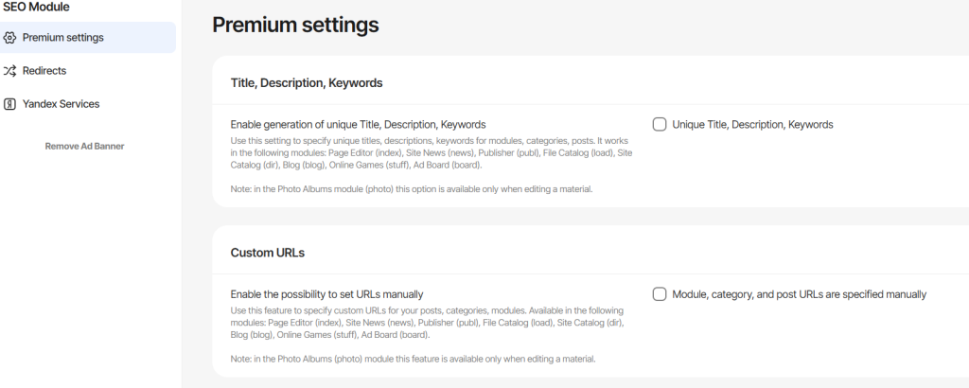Enable the Unique Title, Description, Keywords checkbox

660,124
